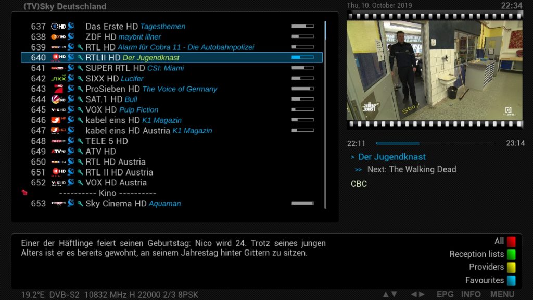Click 'Next: The Walking Dead' text
This screenshot has width=533, height=300.
412,169
